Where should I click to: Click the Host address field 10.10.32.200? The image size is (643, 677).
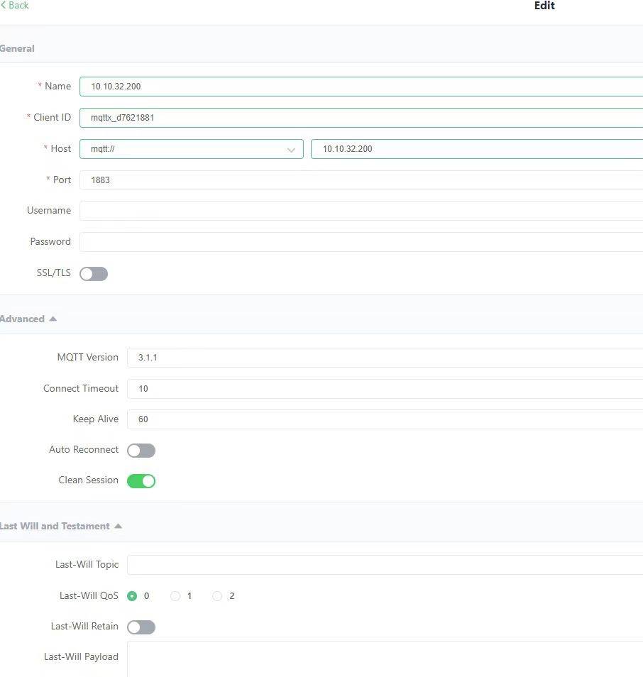(x=477, y=149)
